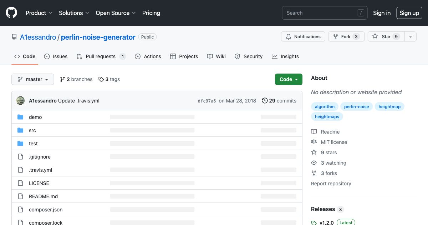This screenshot has height=225, width=428.
Task: Click the GitHub logo in the top left
Action: point(11,12)
